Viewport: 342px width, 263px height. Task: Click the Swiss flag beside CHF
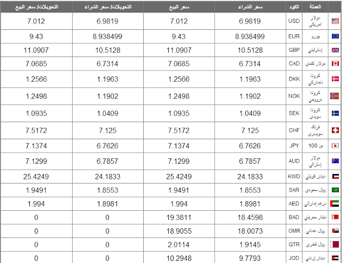click(x=335, y=131)
